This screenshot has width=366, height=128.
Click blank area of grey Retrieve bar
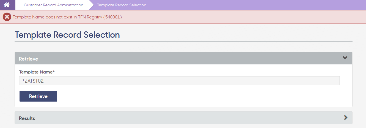[190, 58]
